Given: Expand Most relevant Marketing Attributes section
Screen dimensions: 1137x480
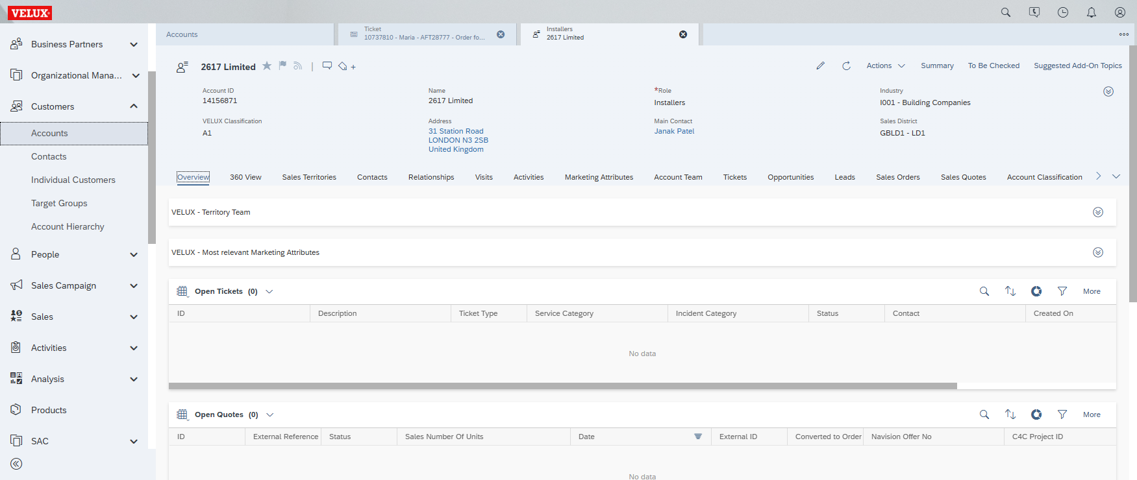Looking at the screenshot, I should coord(1098,252).
